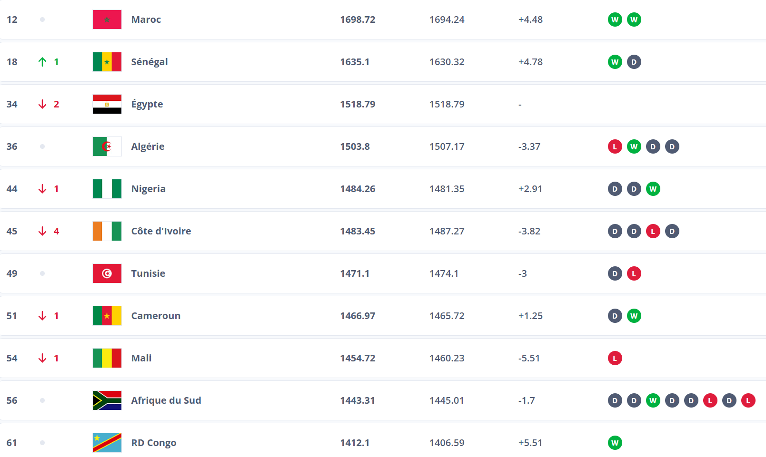
Task: Click the Tunisie flag icon
Action: tap(107, 273)
